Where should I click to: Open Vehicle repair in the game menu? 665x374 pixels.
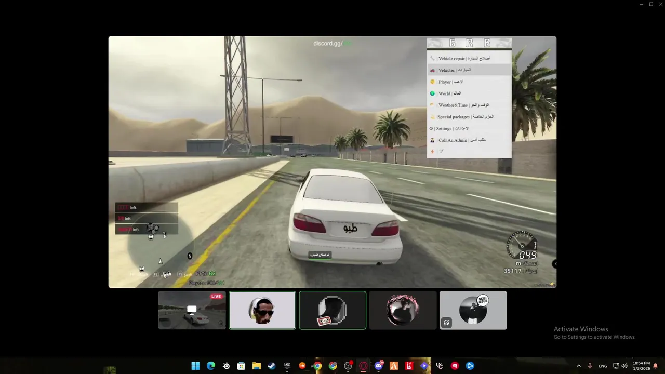469,58
